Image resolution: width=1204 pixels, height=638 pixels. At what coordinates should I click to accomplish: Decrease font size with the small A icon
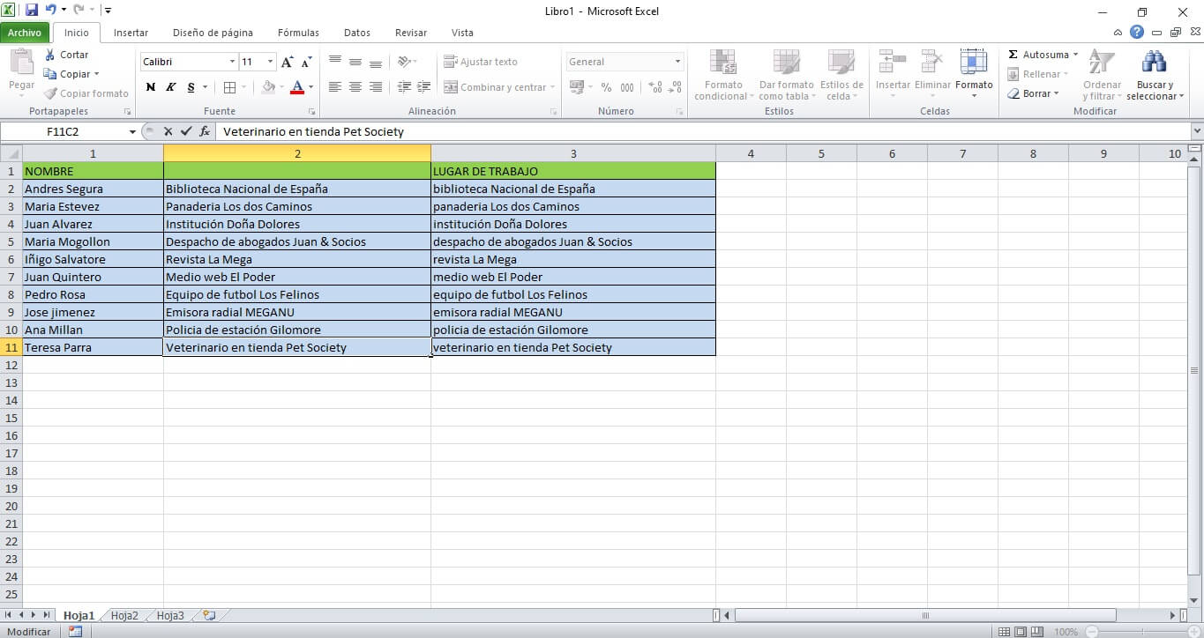(306, 62)
